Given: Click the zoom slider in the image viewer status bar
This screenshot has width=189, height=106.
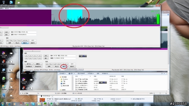Looking at the screenshot, I should pos(160,93).
